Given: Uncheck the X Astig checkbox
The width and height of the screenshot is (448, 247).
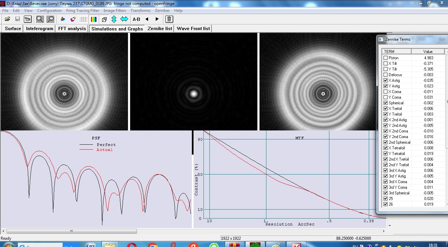Looking at the screenshot, I should click(x=385, y=80).
